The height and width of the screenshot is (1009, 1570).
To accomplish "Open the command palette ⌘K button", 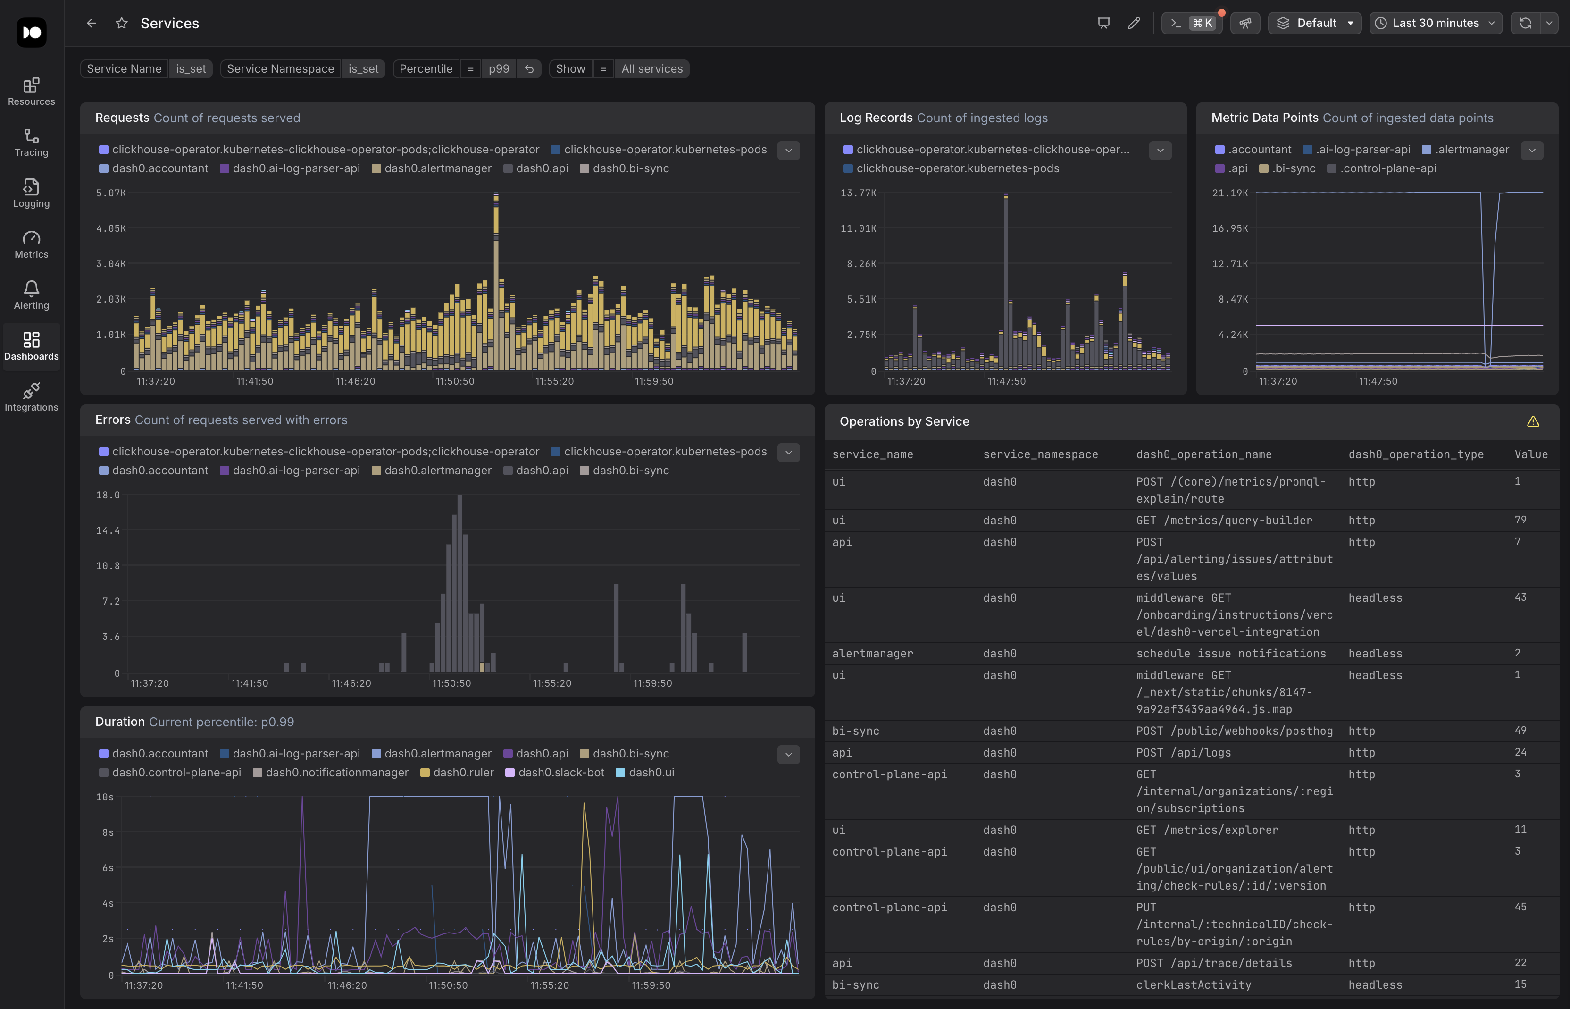I will click(x=1192, y=24).
